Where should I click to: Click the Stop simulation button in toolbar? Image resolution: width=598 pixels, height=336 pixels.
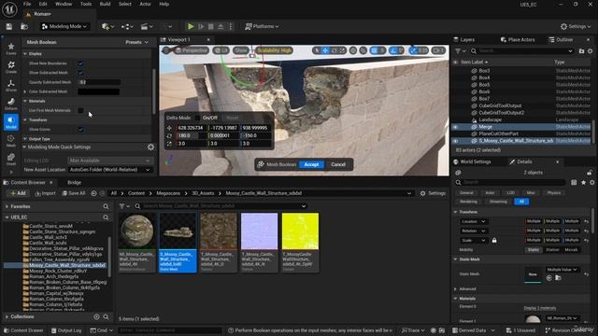210,26
